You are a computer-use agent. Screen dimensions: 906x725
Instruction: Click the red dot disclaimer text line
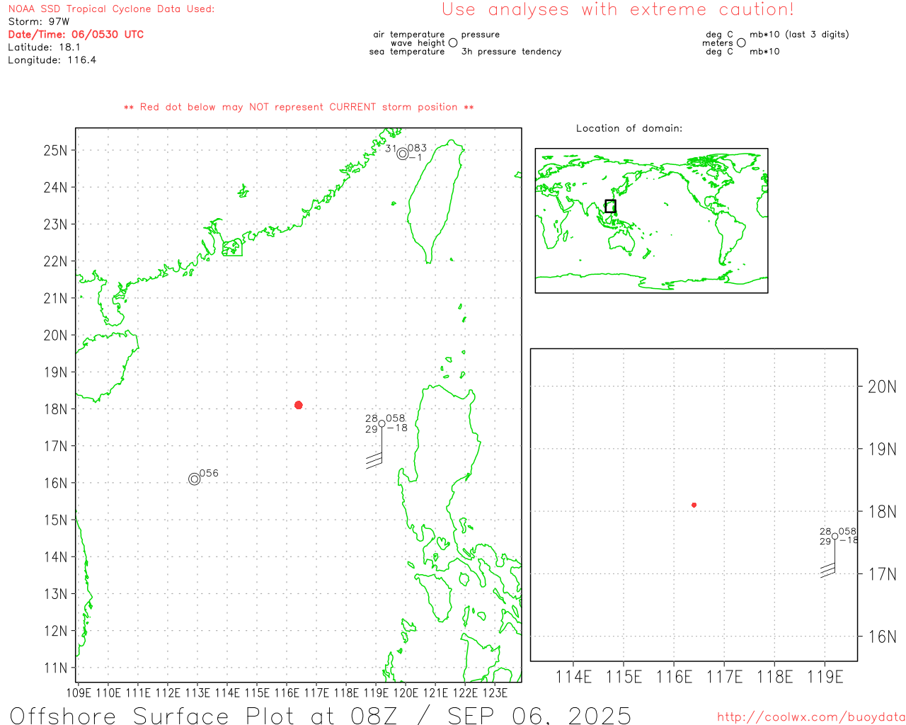(299, 107)
